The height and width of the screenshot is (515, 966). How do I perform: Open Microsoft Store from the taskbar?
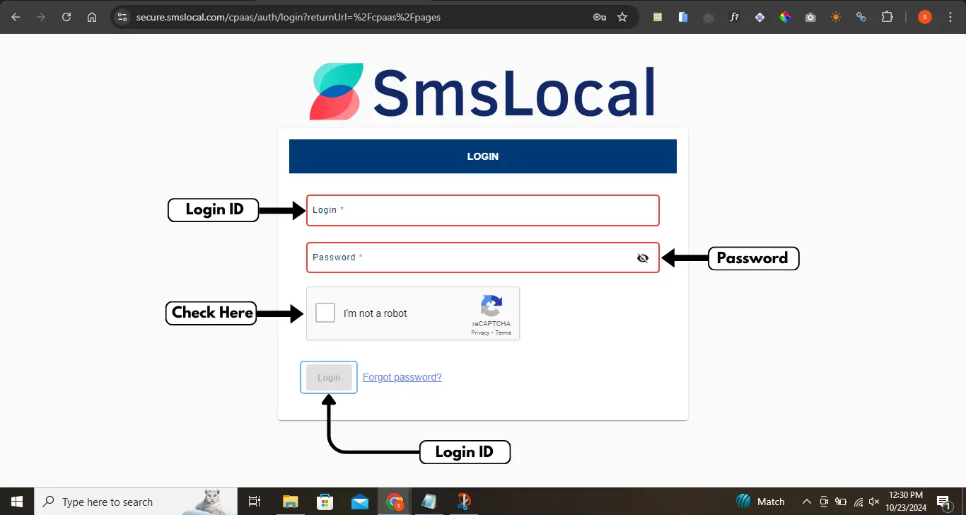[325, 502]
